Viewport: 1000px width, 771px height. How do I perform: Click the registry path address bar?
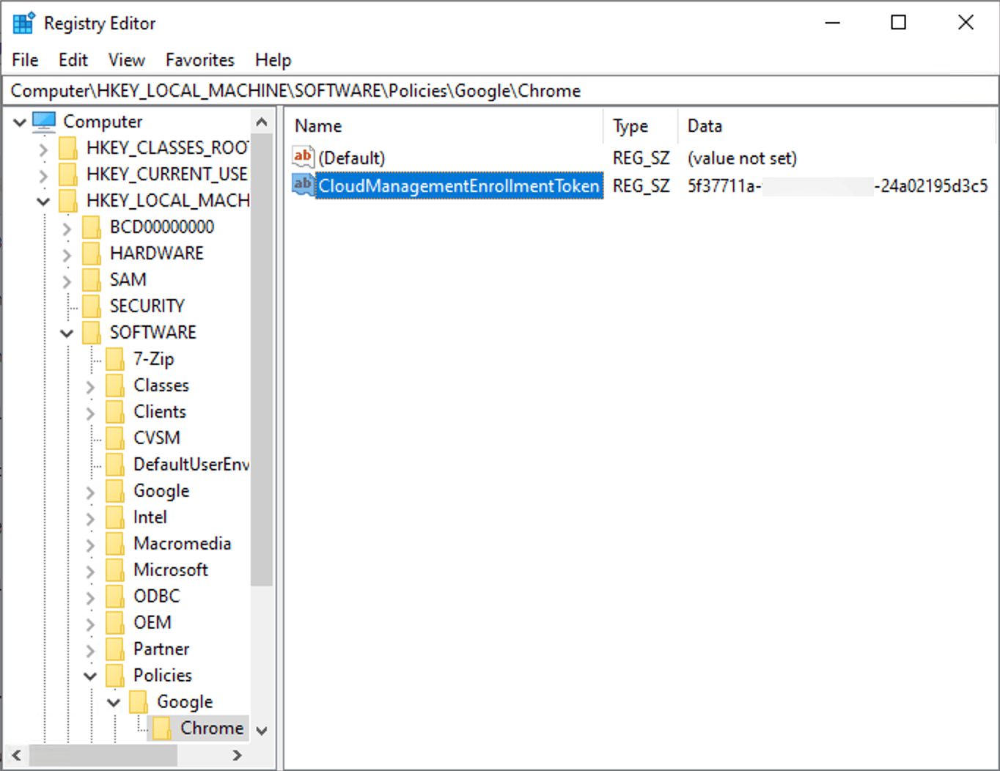500,91
